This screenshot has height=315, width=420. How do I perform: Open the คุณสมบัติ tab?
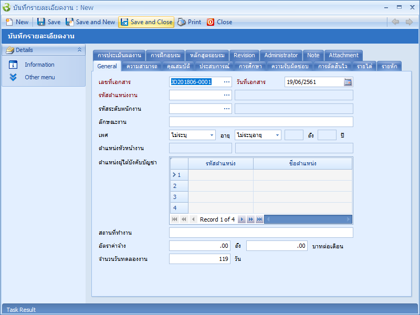[178, 66]
